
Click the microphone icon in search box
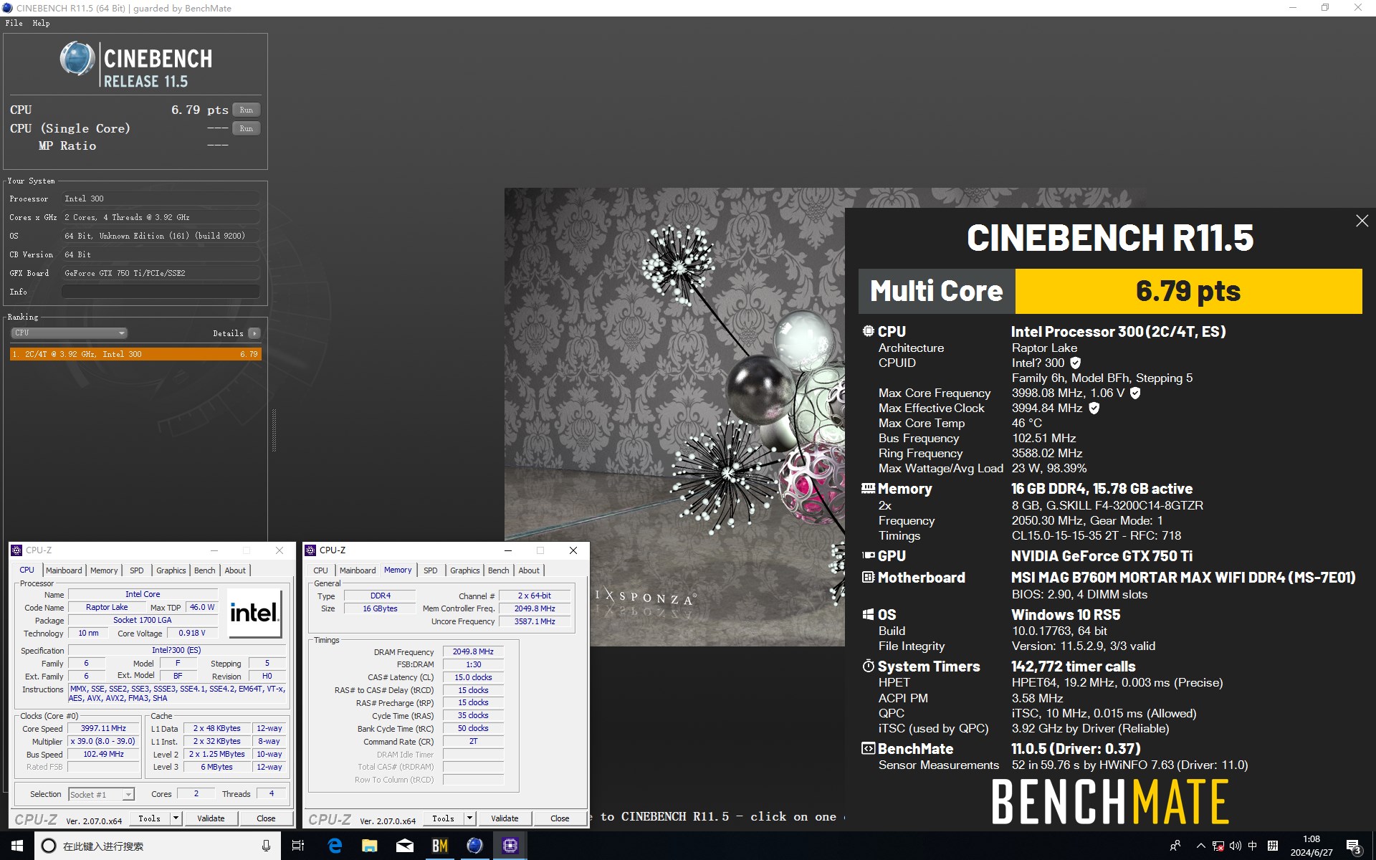coord(266,846)
